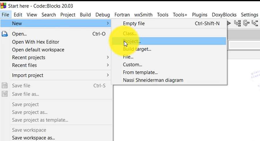The height and width of the screenshot is (141, 260).
Task: Click the toolbar text input field
Action: tap(244, 45)
